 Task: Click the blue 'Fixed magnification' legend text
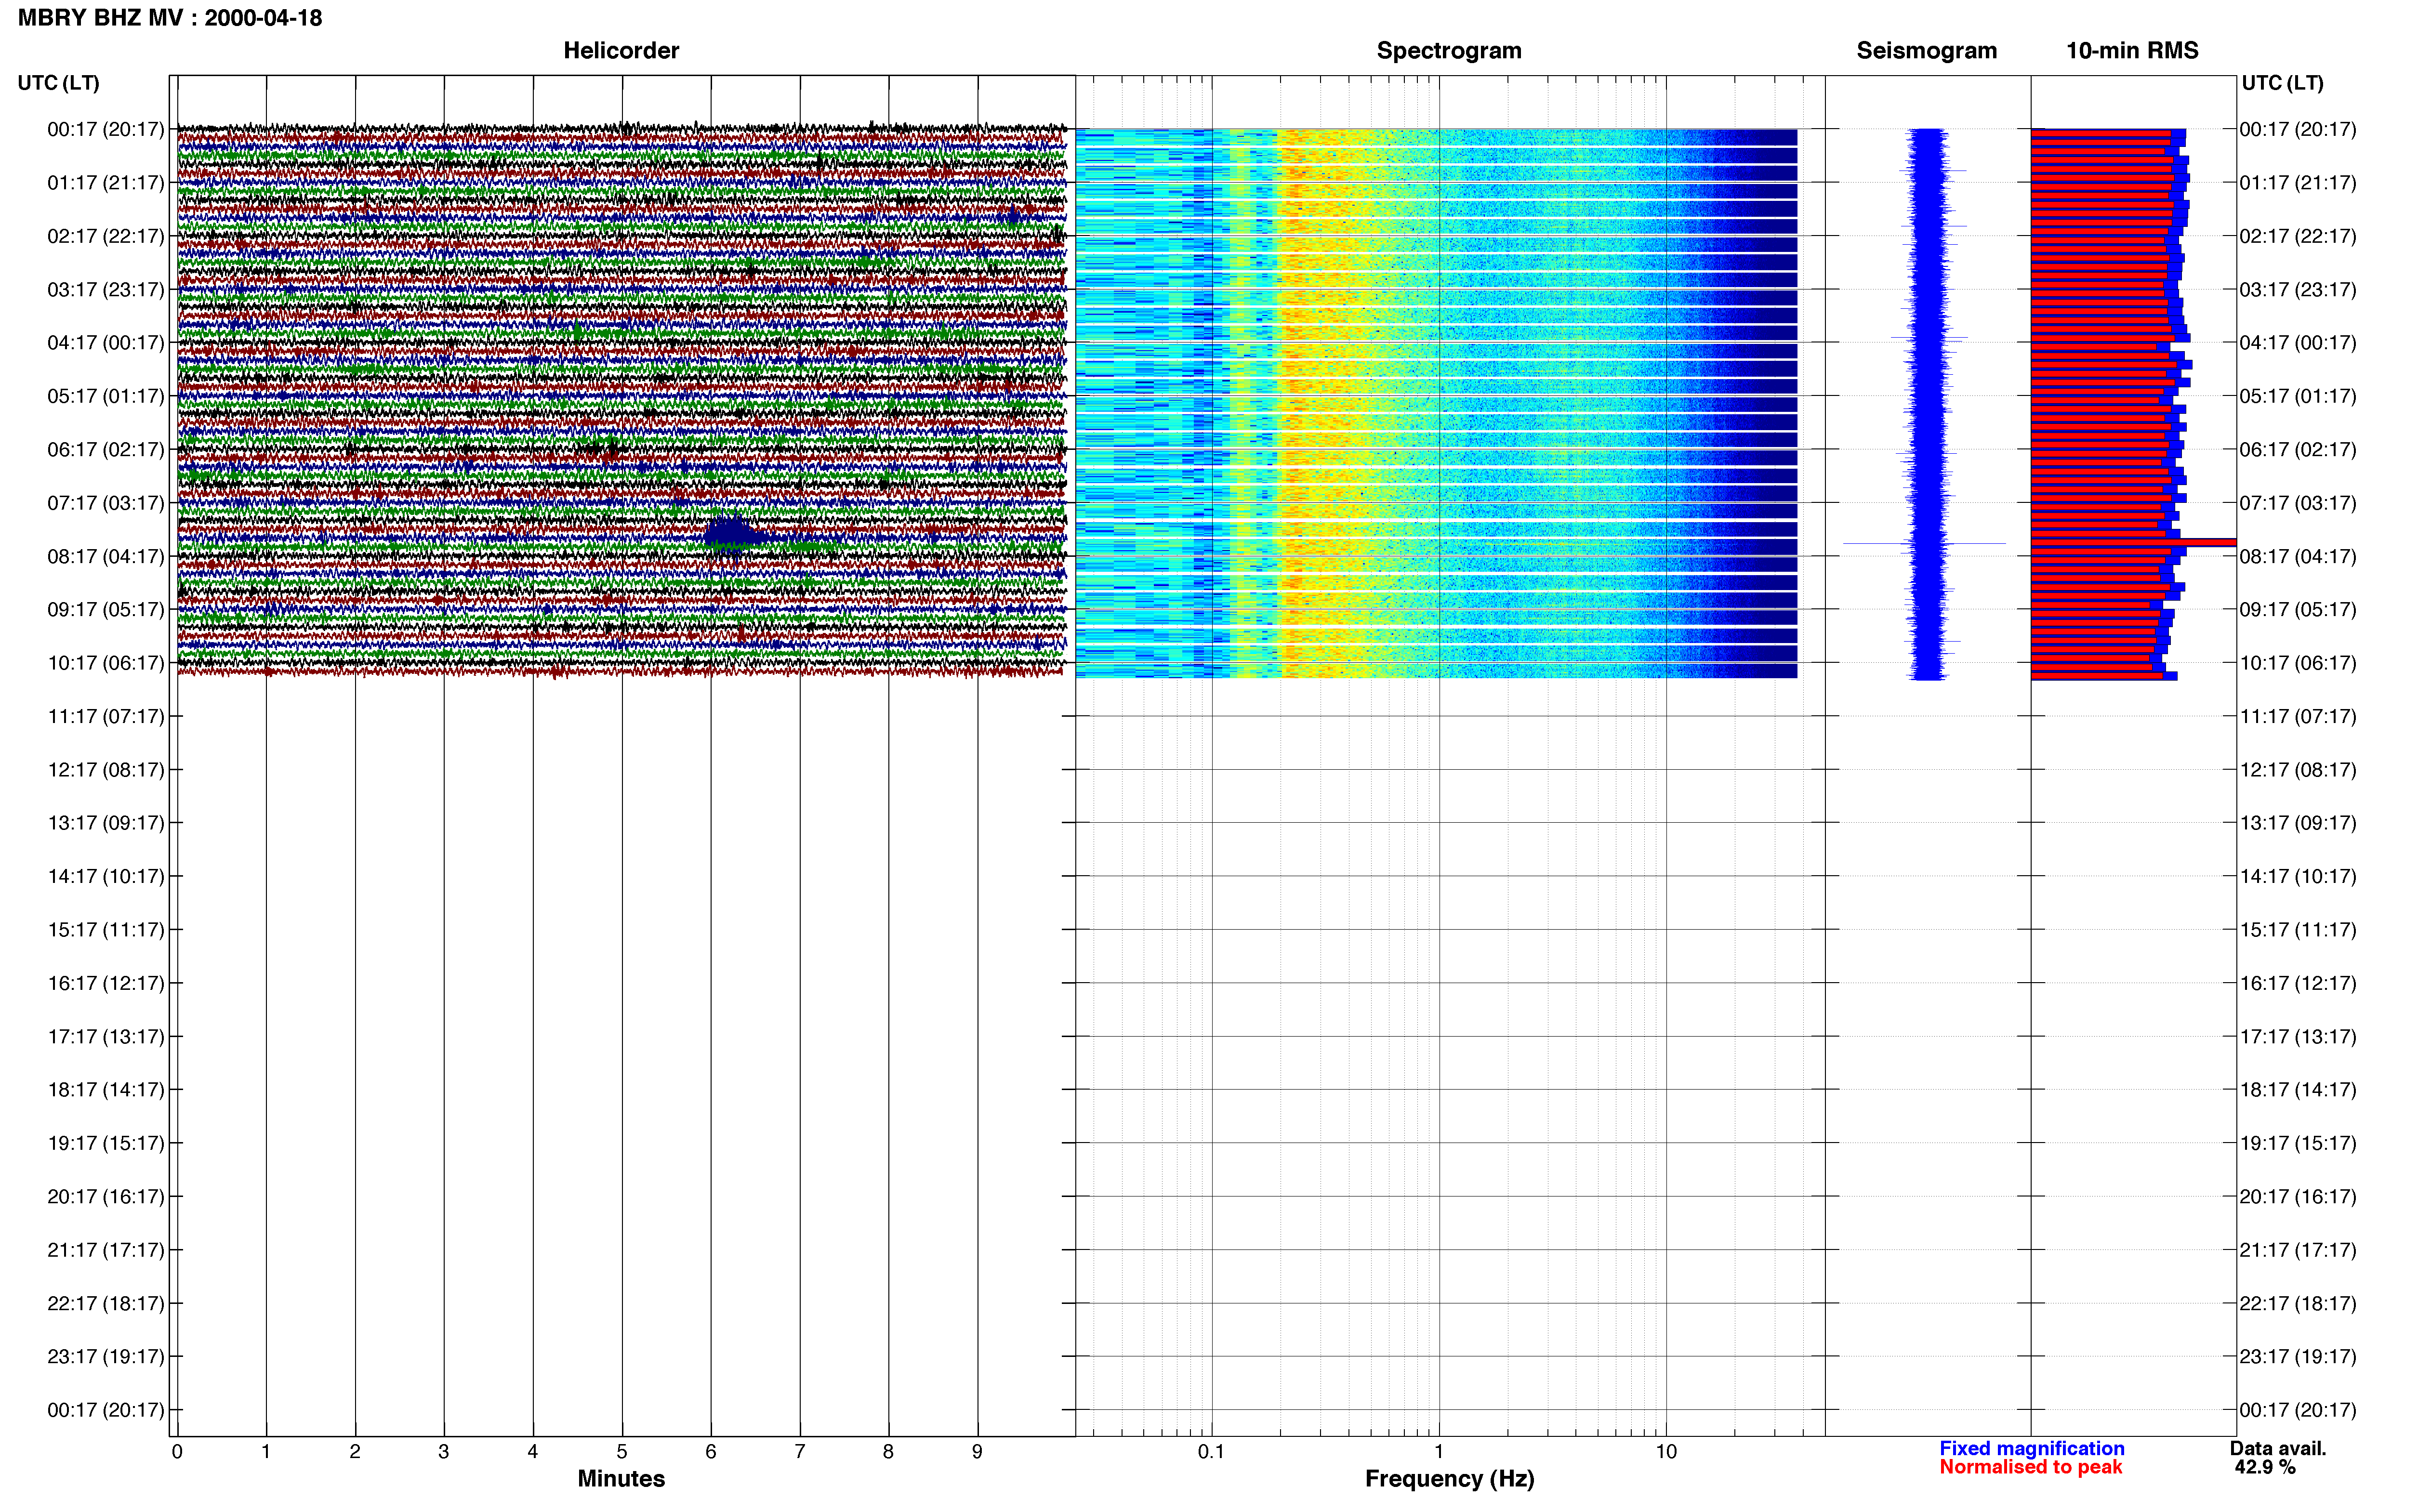tap(2031, 1448)
